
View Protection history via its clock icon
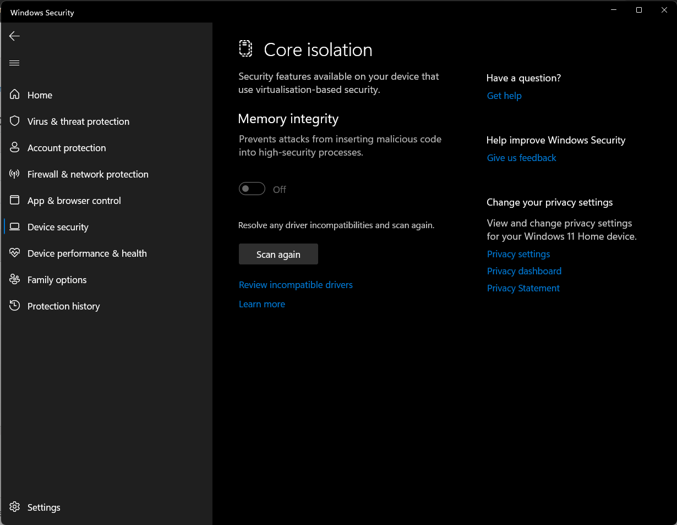tap(14, 306)
